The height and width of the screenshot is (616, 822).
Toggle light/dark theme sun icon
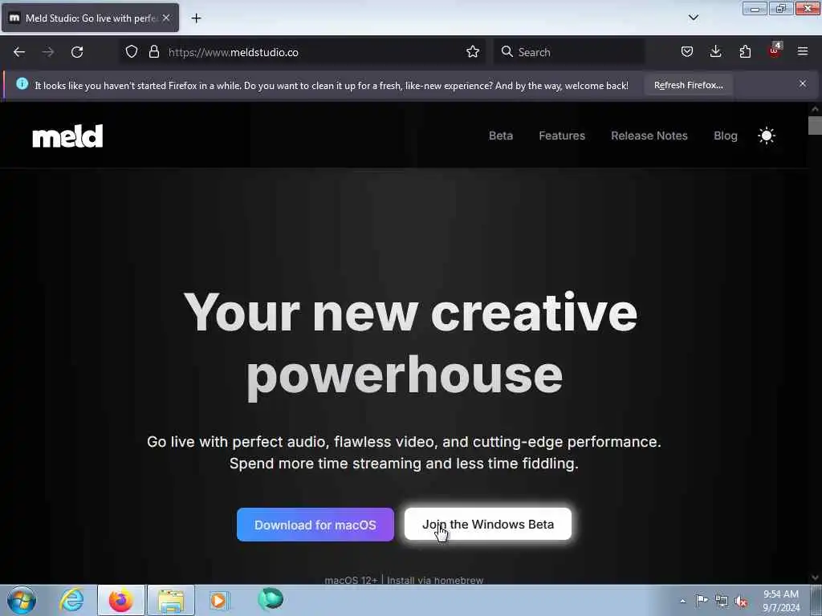pyautogui.click(x=767, y=136)
